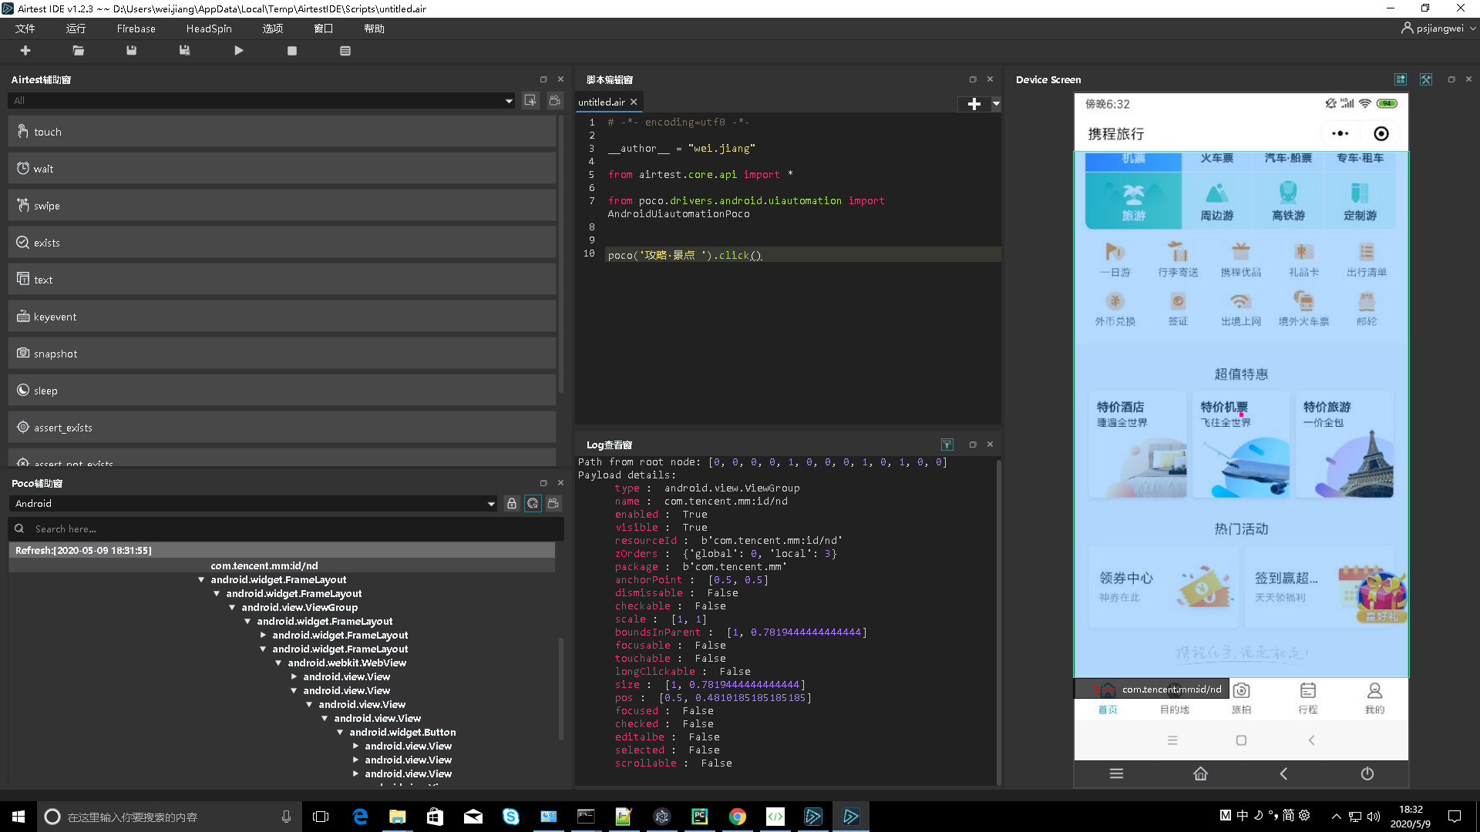The image size is (1480, 832).
Task: Start Poco recording with the camera icon
Action: pyautogui.click(x=553, y=504)
